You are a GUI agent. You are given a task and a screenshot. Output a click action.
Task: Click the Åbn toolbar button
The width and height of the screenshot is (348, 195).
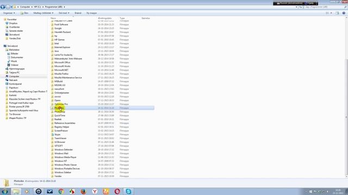(x=24, y=13)
